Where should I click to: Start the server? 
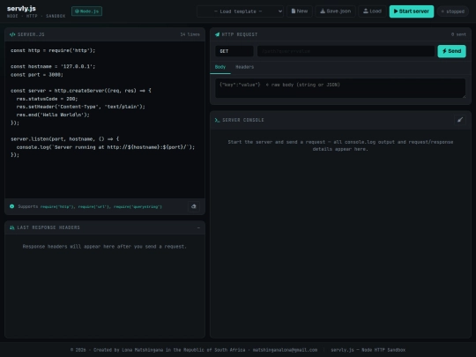(x=412, y=11)
